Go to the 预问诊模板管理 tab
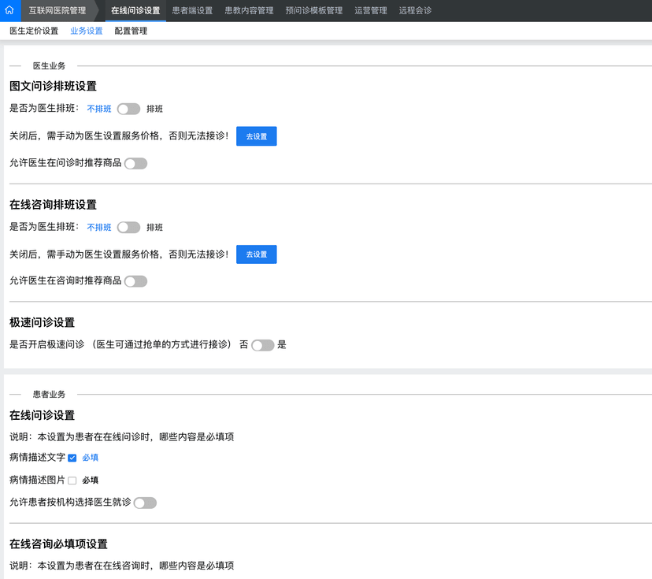The height and width of the screenshot is (579, 652). (314, 11)
